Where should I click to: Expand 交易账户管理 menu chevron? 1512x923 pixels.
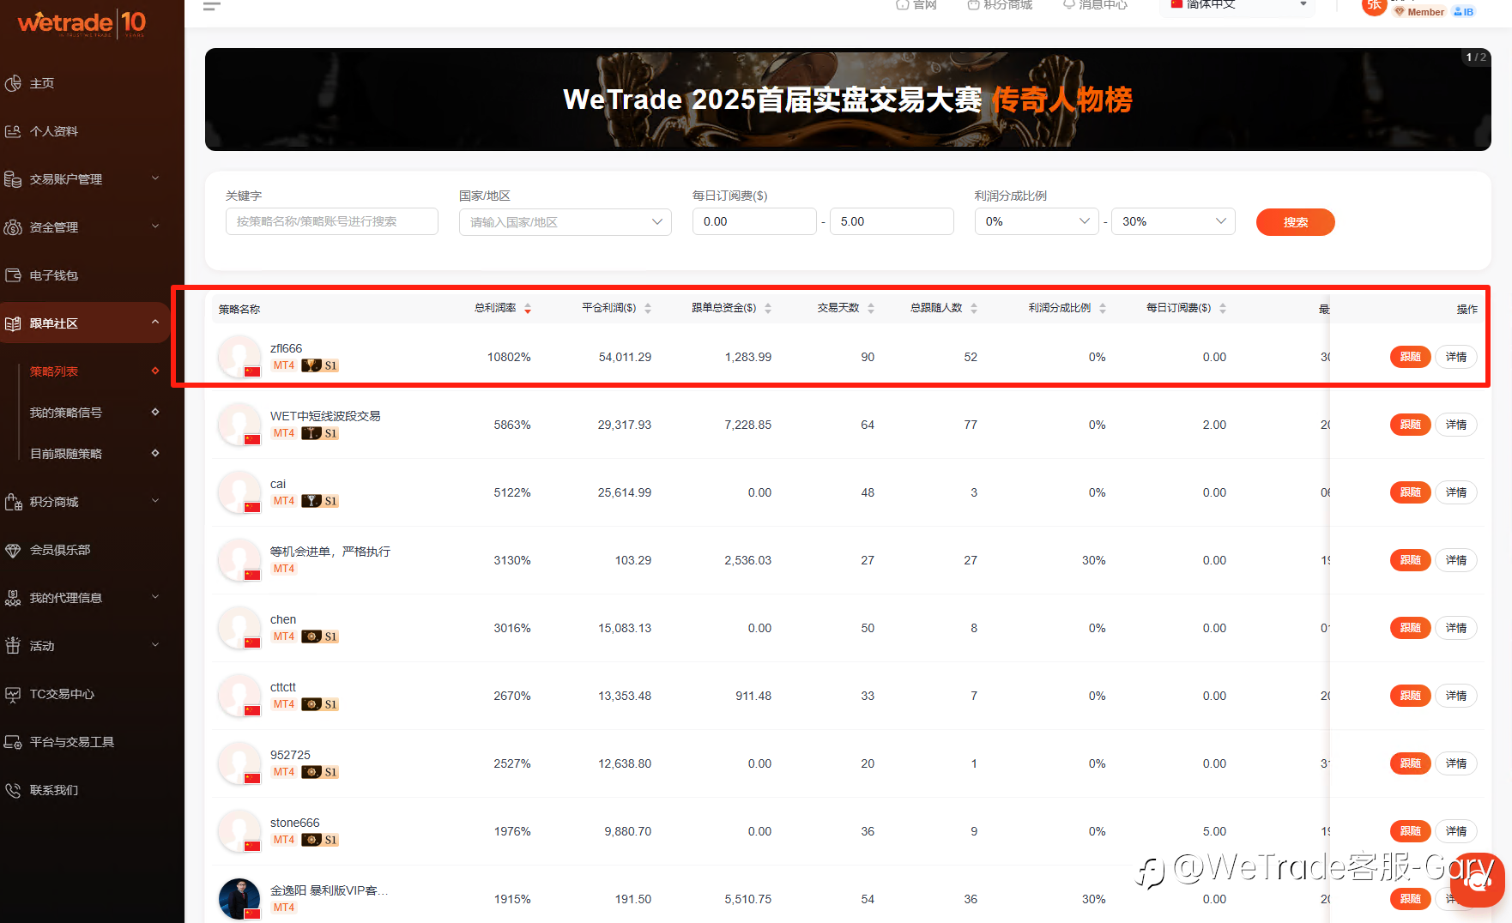(155, 178)
